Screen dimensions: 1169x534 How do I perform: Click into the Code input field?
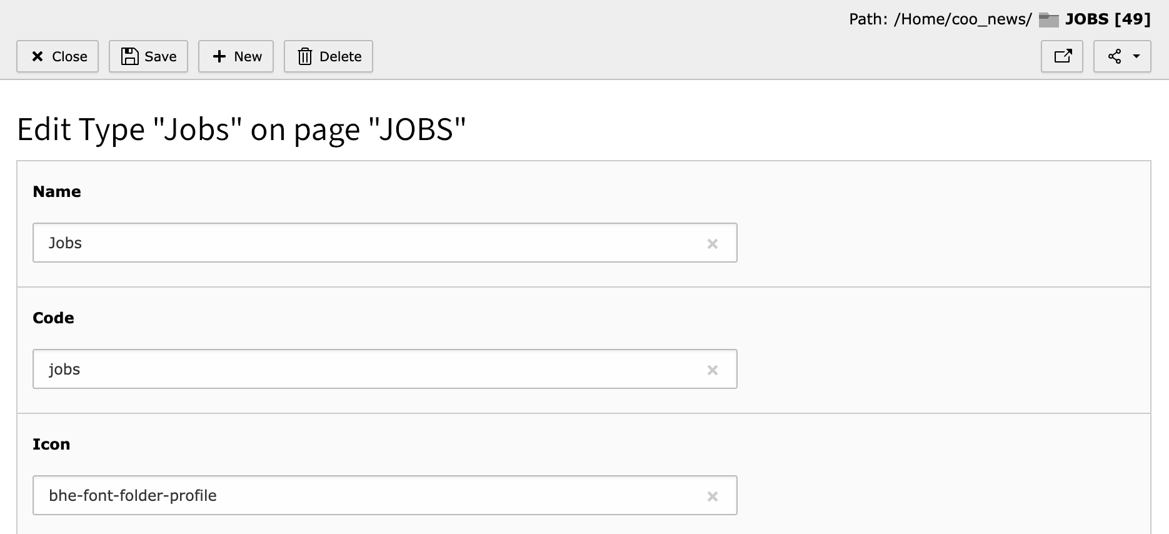[x=369, y=369]
